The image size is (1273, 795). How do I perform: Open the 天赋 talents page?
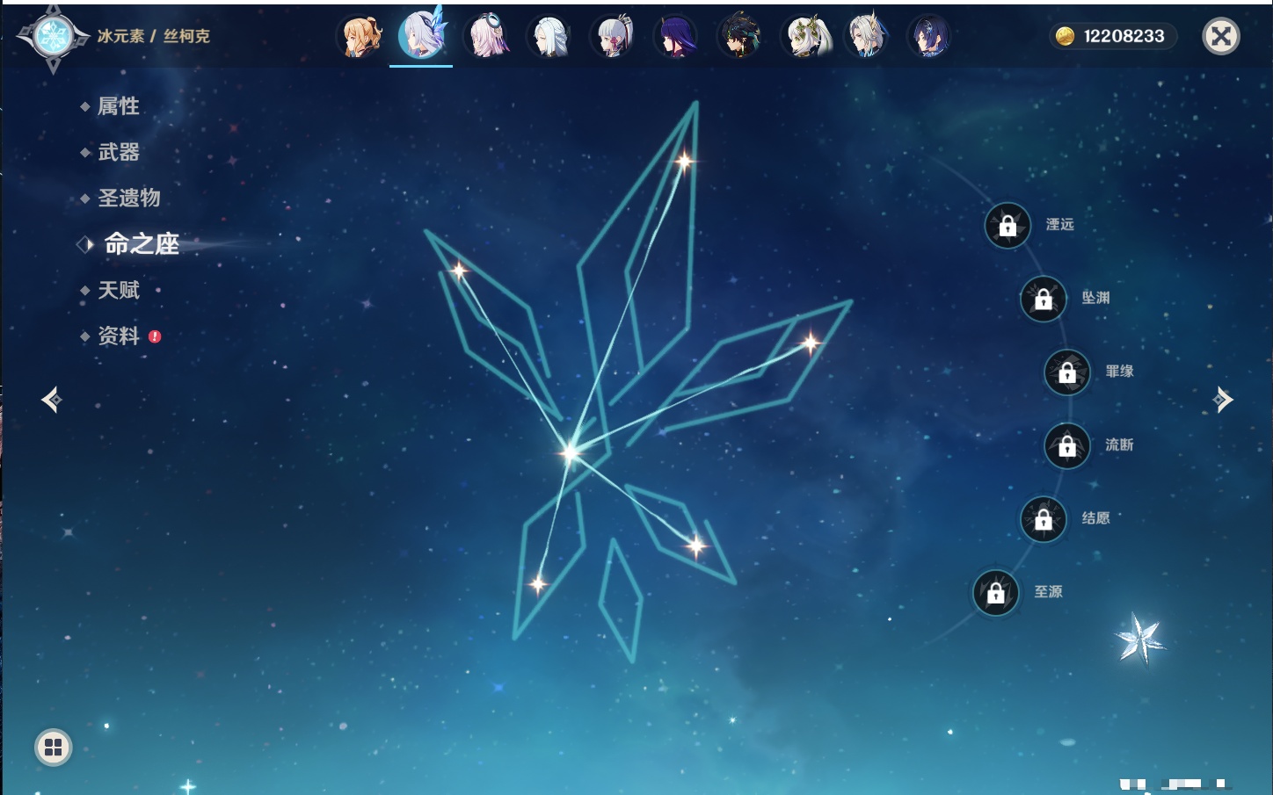[x=119, y=290]
